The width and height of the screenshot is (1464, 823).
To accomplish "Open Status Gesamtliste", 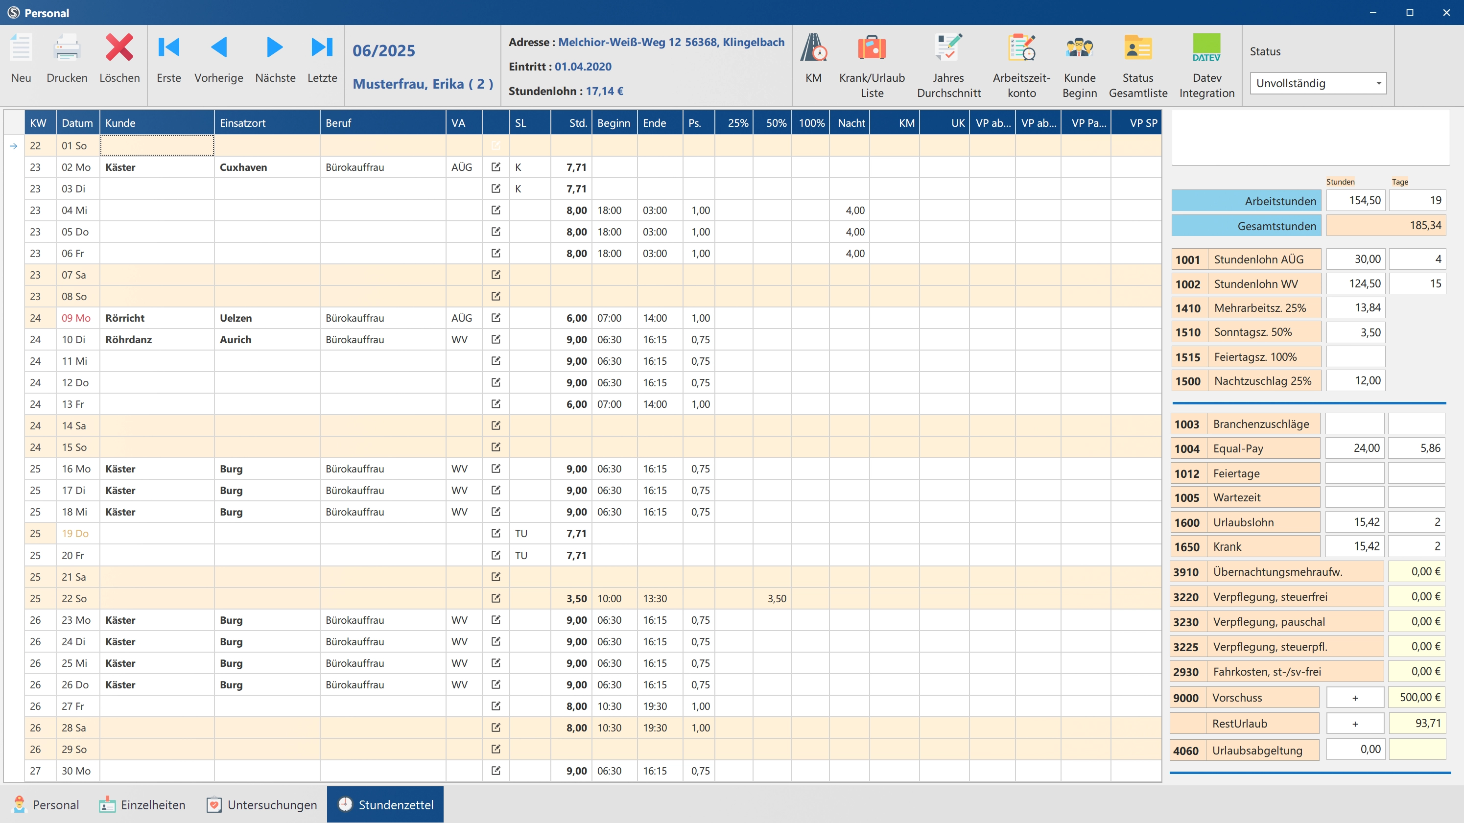I will coord(1137,48).
